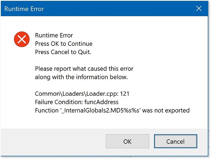Click the red error X icon
The width and height of the screenshot is (211, 159).
tap(22, 39)
